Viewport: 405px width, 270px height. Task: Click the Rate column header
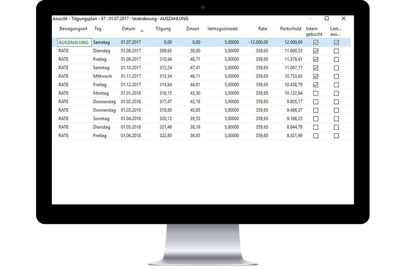tap(262, 29)
